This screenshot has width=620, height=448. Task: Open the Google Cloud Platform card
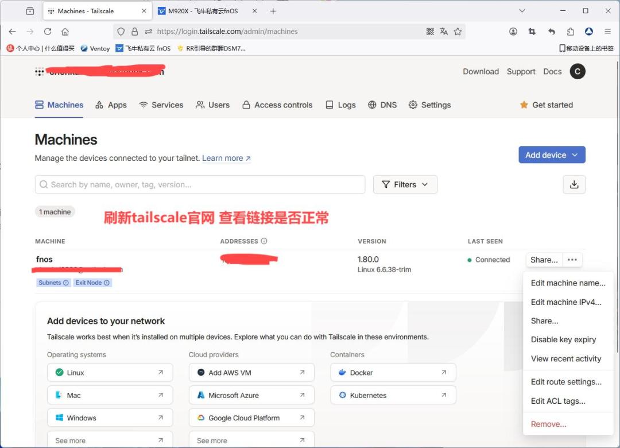pos(251,418)
